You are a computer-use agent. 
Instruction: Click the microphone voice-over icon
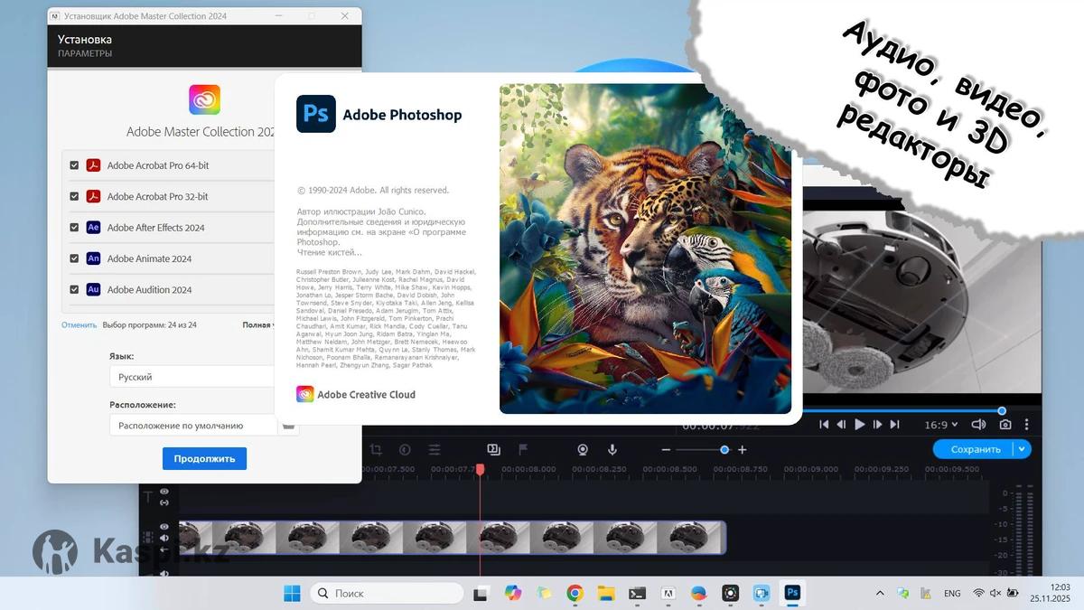[x=612, y=450]
